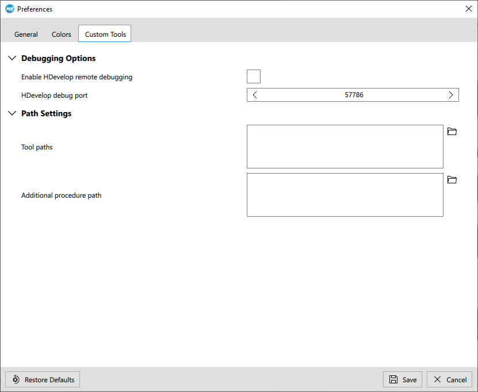Click the 'Additional procedure path' label

(62, 195)
